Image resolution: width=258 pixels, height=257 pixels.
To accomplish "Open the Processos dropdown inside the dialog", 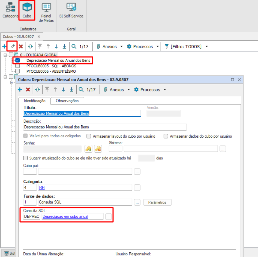I will coord(150,90).
